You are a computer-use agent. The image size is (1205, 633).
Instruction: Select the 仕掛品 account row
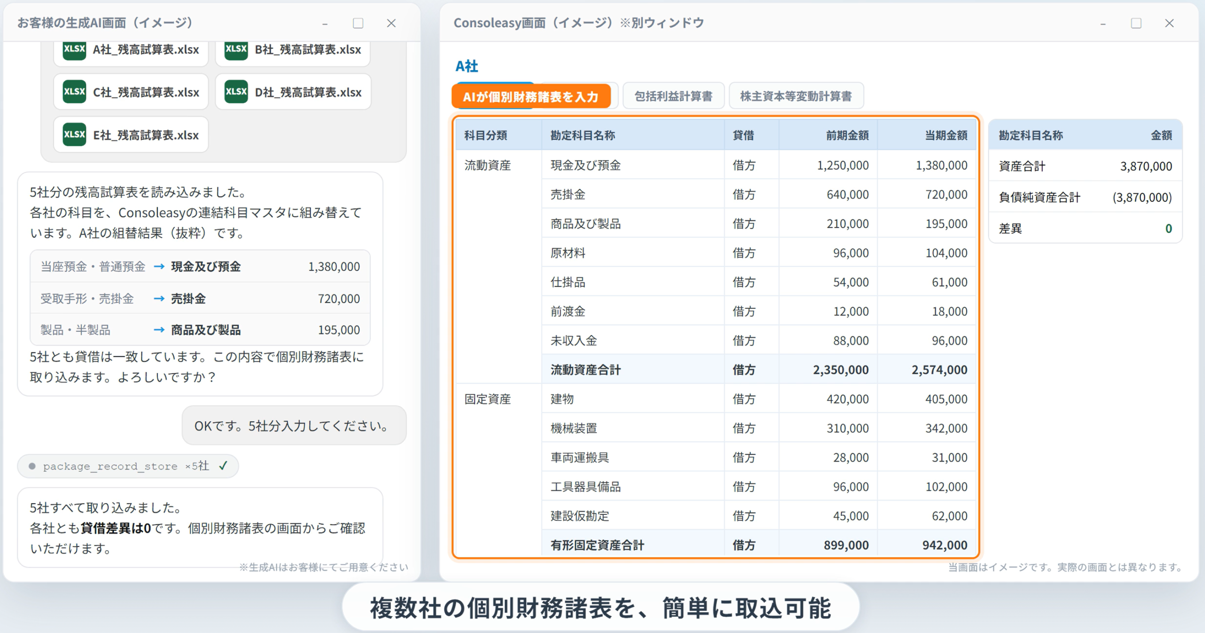(759, 282)
